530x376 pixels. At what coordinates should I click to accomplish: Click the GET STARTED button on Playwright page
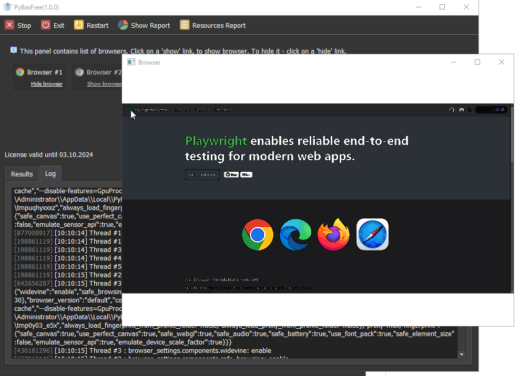(x=202, y=174)
